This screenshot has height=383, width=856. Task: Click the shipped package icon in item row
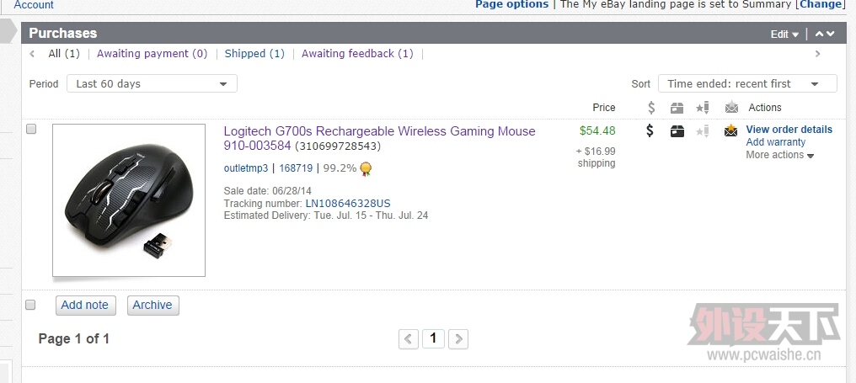677,131
